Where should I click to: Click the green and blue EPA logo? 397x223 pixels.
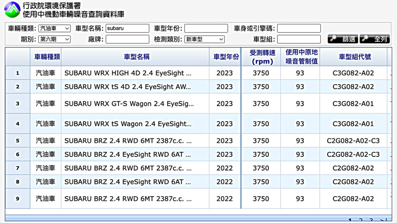[12, 10]
